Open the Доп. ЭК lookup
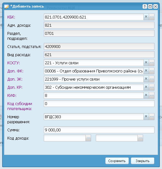This screenshot has width=162, height=169. [x=152, y=79]
